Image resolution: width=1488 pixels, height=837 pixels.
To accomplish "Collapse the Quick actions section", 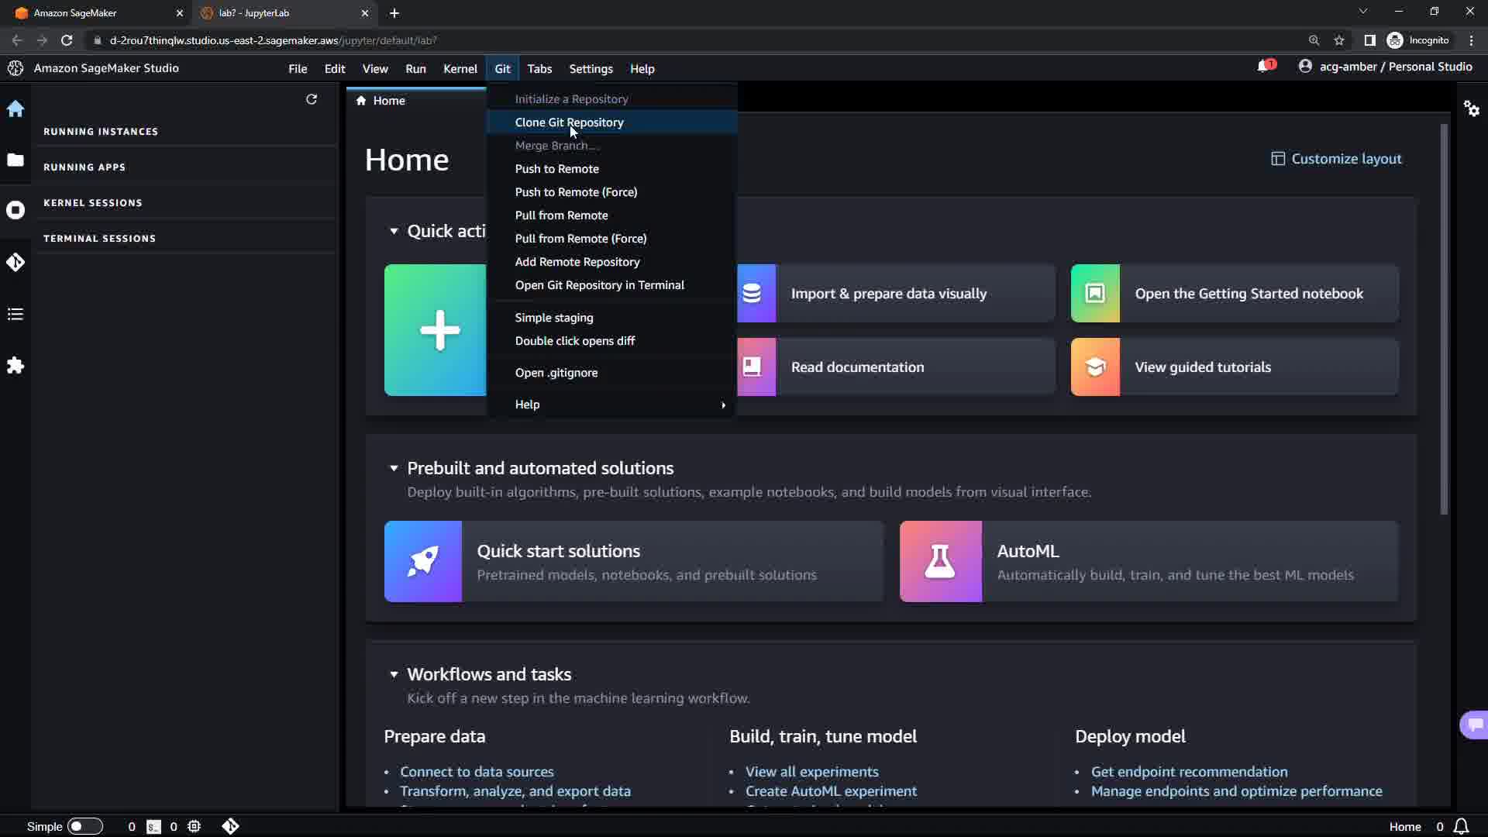I will click(394, 231).
